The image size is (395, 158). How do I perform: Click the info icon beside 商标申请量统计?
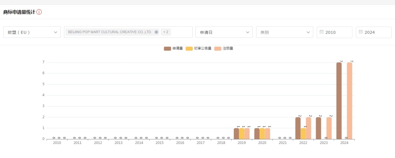[39, 12]
